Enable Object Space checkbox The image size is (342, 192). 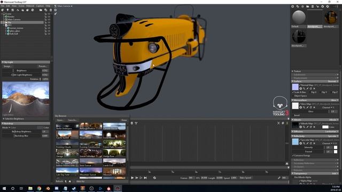[293, 96]
